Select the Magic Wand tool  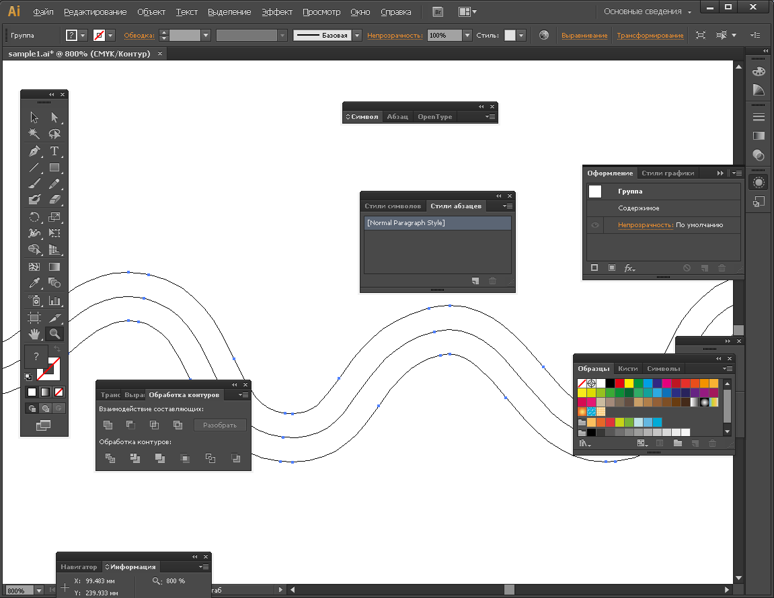[34, 134]
